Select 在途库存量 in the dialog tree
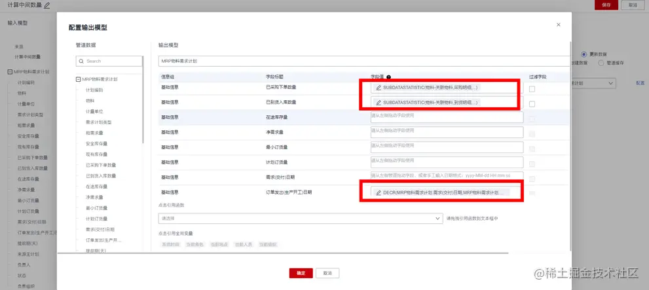The image size is (649, 290). pos(96,187)
